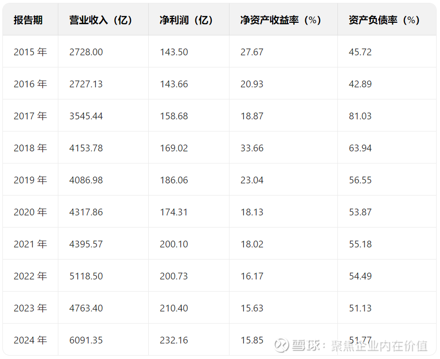Click net profit value 232.16
The image size is (440, 359).
coord(174,340)
